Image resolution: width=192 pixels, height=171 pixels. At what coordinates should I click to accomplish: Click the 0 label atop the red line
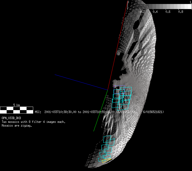click(x=128, y=2)
